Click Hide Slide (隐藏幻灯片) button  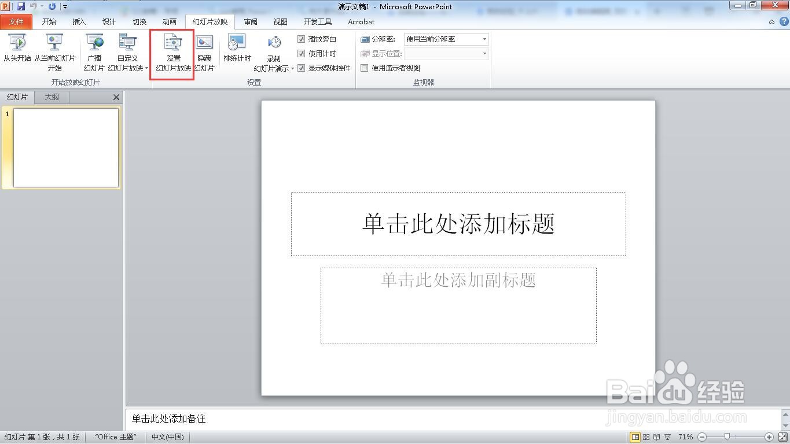coord(204,53)
